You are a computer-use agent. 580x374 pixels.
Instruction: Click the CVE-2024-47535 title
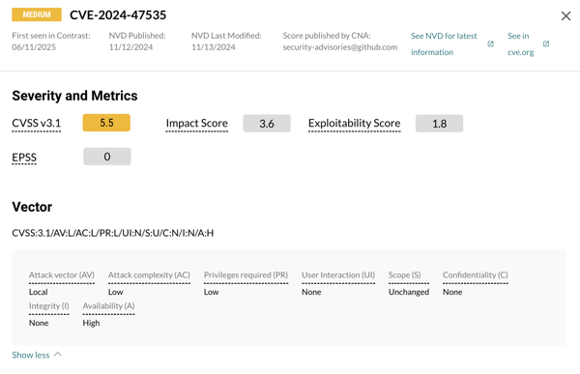118,15
